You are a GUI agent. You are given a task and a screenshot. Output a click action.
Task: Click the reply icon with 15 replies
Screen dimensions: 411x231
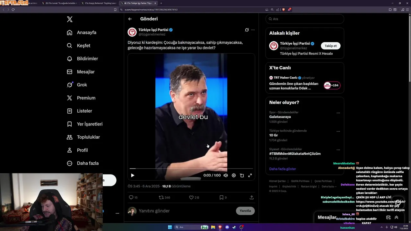[133, 198]
